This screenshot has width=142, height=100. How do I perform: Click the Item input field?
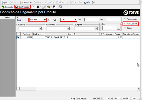109,28
